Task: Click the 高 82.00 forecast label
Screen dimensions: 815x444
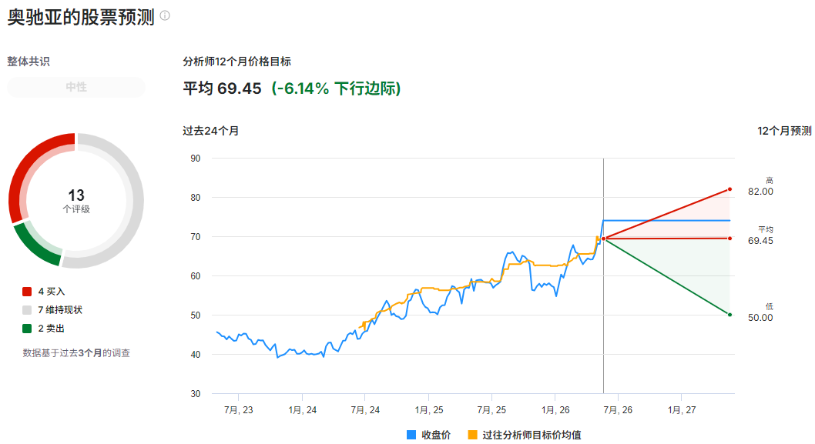Action: 761,186
